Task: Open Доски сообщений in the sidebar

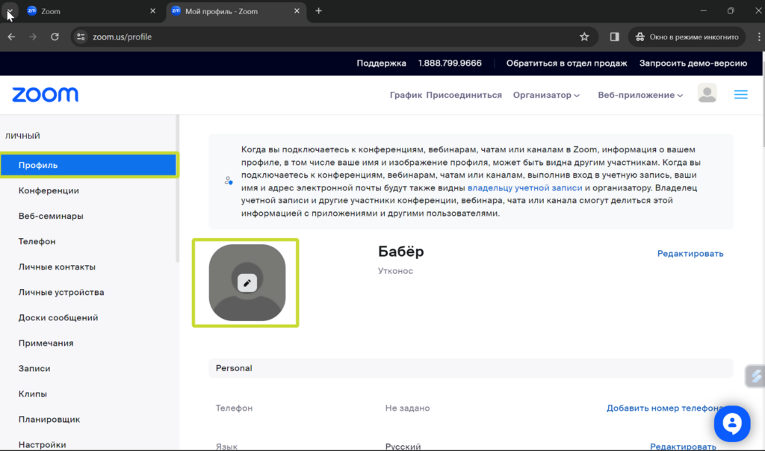Action: [x=58, y=317]
